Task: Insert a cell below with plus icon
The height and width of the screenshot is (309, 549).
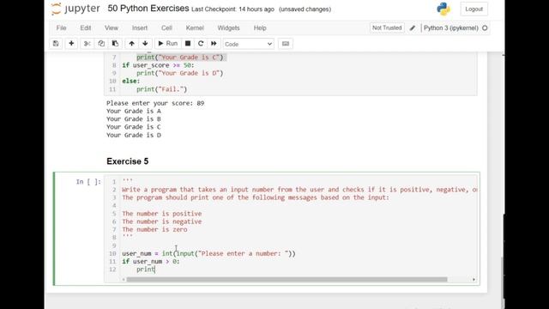Action: coord(71,44)
